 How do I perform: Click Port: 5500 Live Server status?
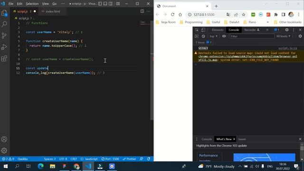110,159
